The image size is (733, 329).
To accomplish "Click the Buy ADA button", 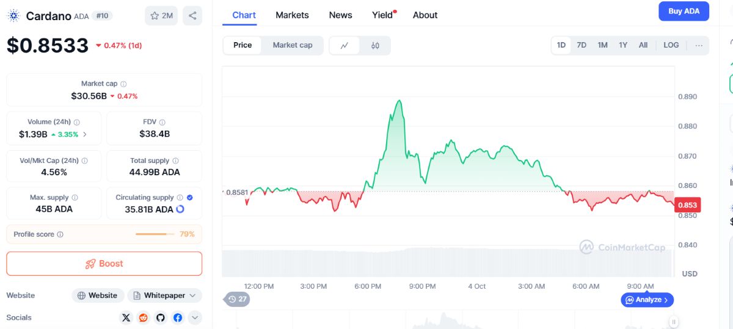I will [684, 11].
